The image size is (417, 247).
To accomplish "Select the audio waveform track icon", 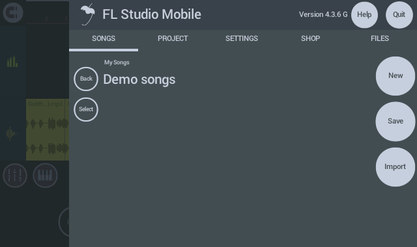I will click(x=12, y=134).
